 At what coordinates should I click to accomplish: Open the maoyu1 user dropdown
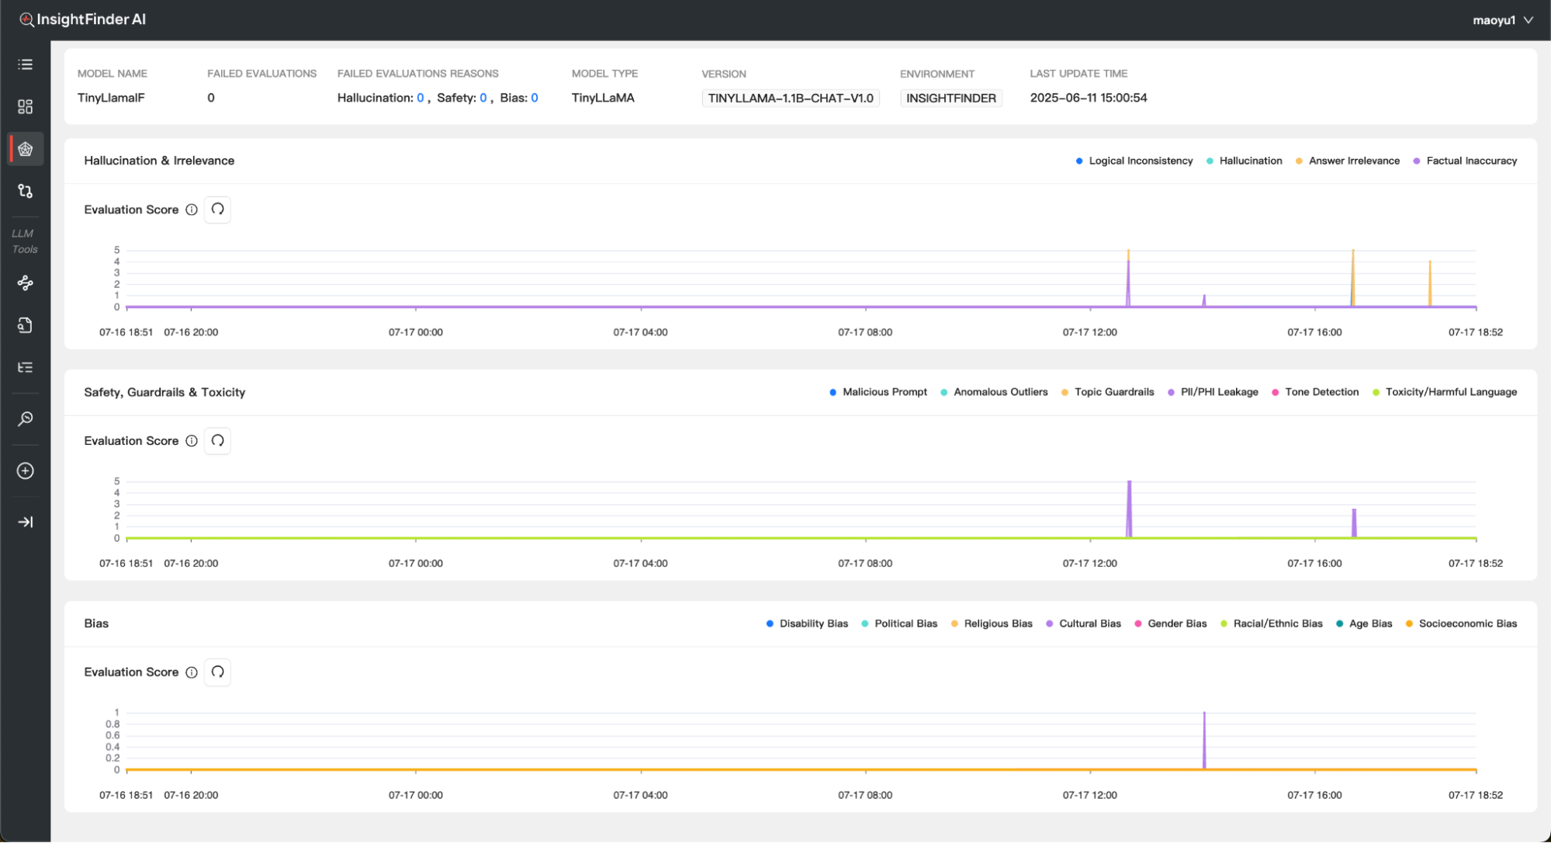1502,20
